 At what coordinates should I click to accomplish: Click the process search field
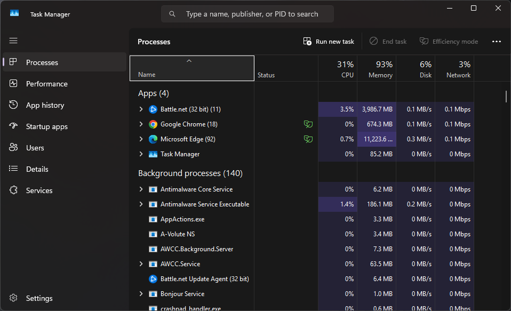pyautogui.click(x=247, y=14)
